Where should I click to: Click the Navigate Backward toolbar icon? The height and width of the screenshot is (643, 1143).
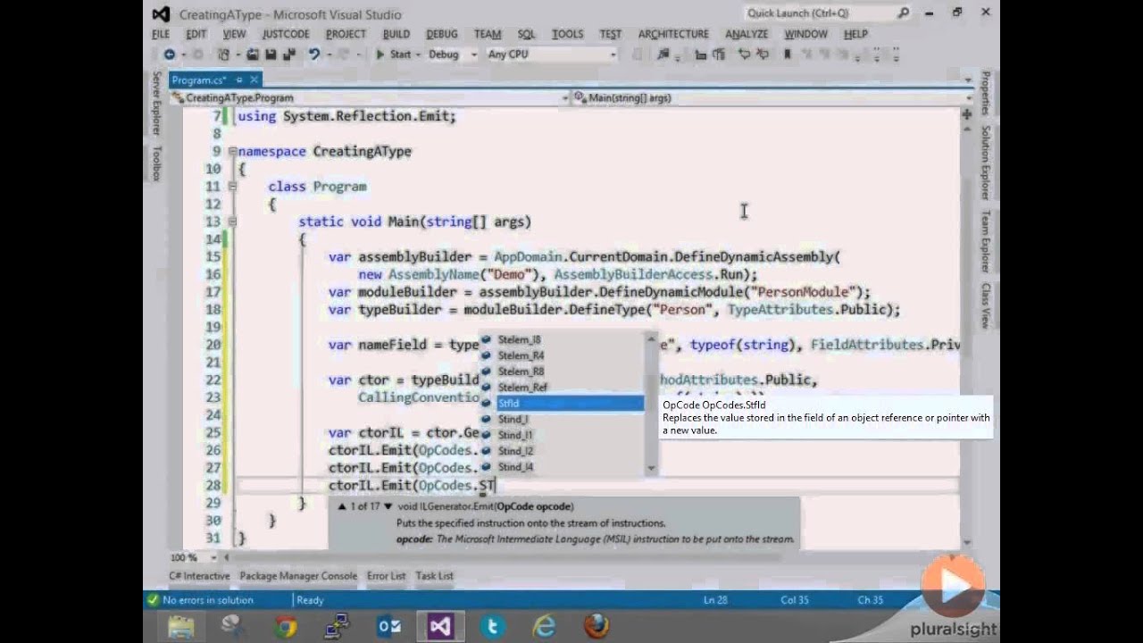tap(169, 54)
